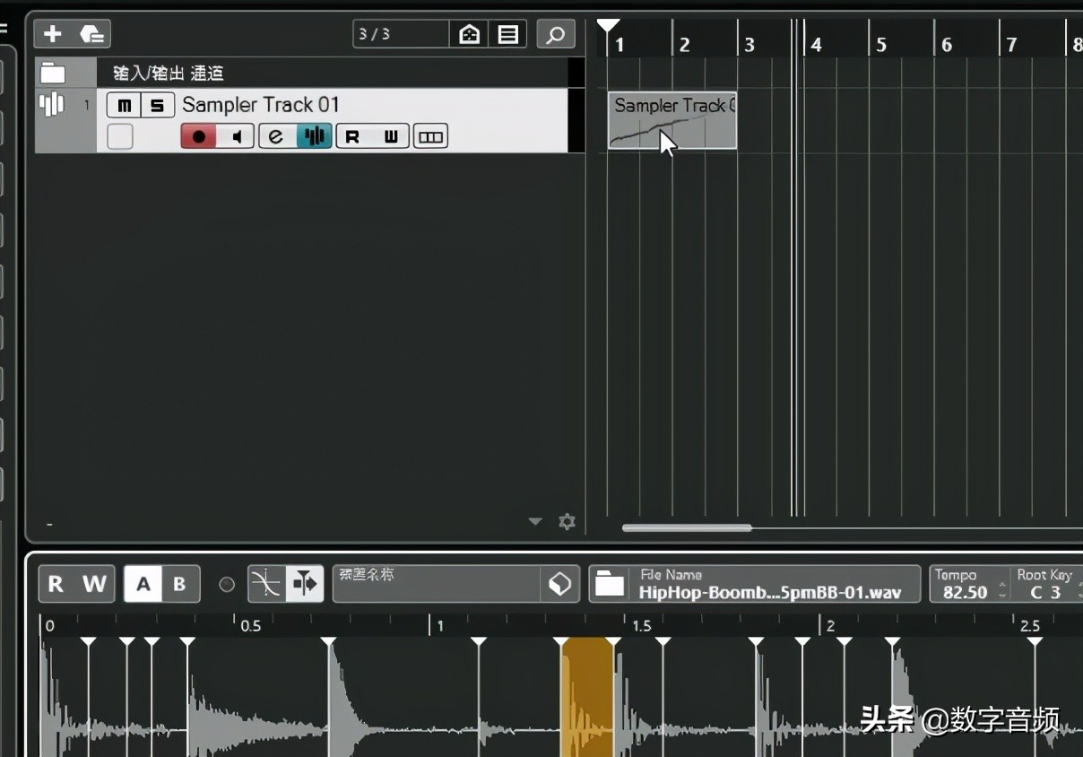Click the folder icon beside the File Name field
This screenshot has width=1083, height=757.
pos(611,583)
